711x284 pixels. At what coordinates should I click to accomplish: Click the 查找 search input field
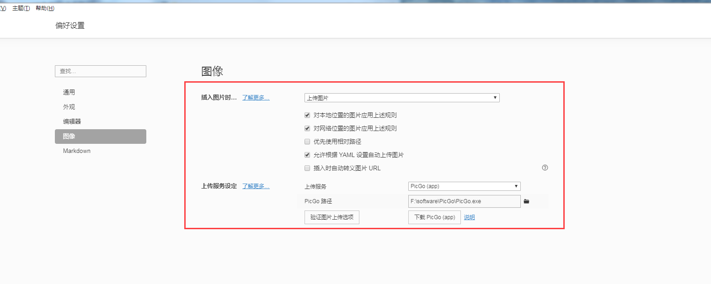pyautogui.click(x=101, y=71)
